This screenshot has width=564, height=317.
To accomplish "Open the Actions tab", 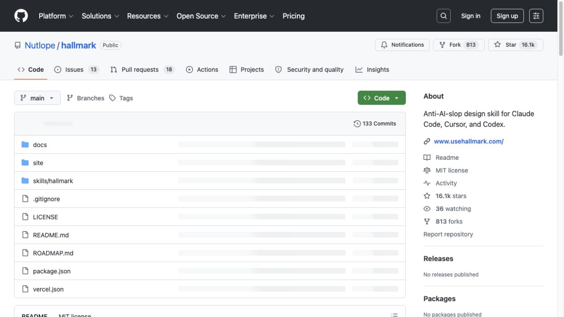I will point(202,69).
